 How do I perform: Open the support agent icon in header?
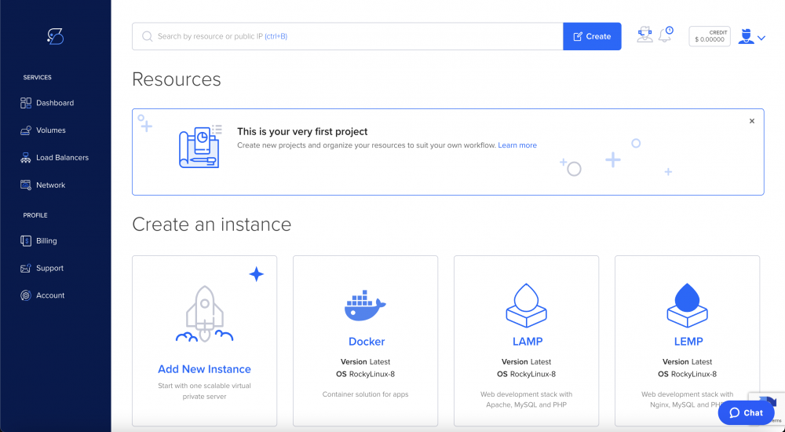pyautogui.click(x=644, y=35)
